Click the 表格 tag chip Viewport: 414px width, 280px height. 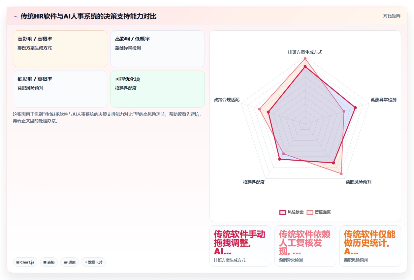click(x=49, y=262)
